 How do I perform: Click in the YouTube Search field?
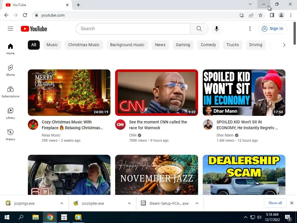133,29
